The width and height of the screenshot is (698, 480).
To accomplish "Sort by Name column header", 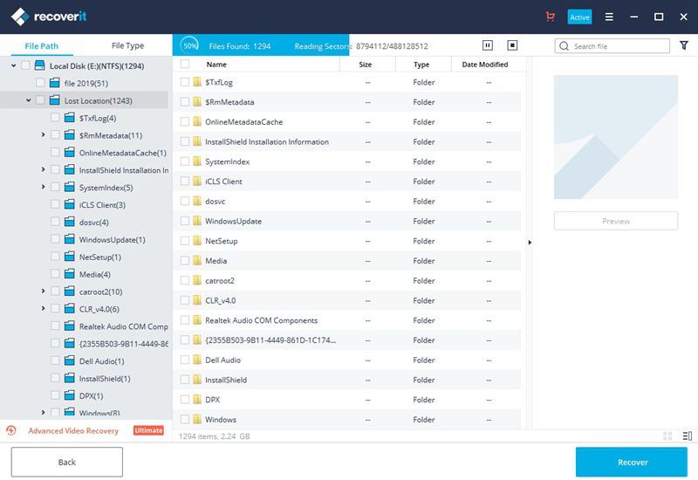I will pos(216,65).
